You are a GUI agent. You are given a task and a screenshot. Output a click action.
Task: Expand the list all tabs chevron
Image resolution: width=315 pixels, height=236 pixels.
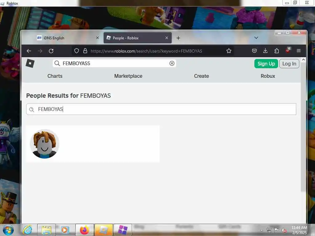click(256, 38)
